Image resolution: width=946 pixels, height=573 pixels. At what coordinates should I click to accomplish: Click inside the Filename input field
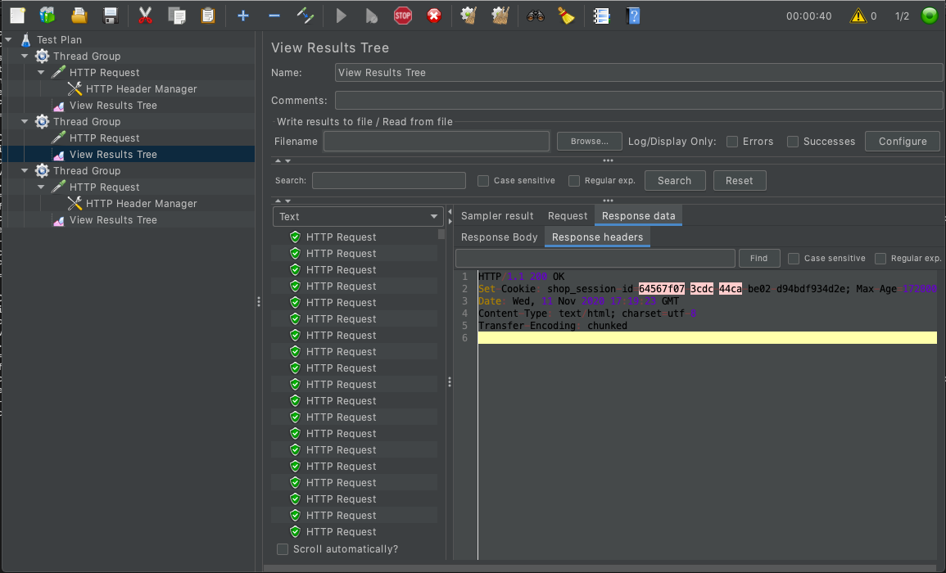tap(436, 141)
